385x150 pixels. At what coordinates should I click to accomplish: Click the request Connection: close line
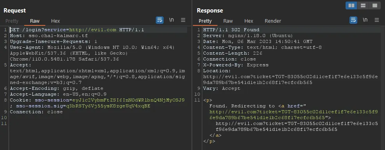pos(36,112)
